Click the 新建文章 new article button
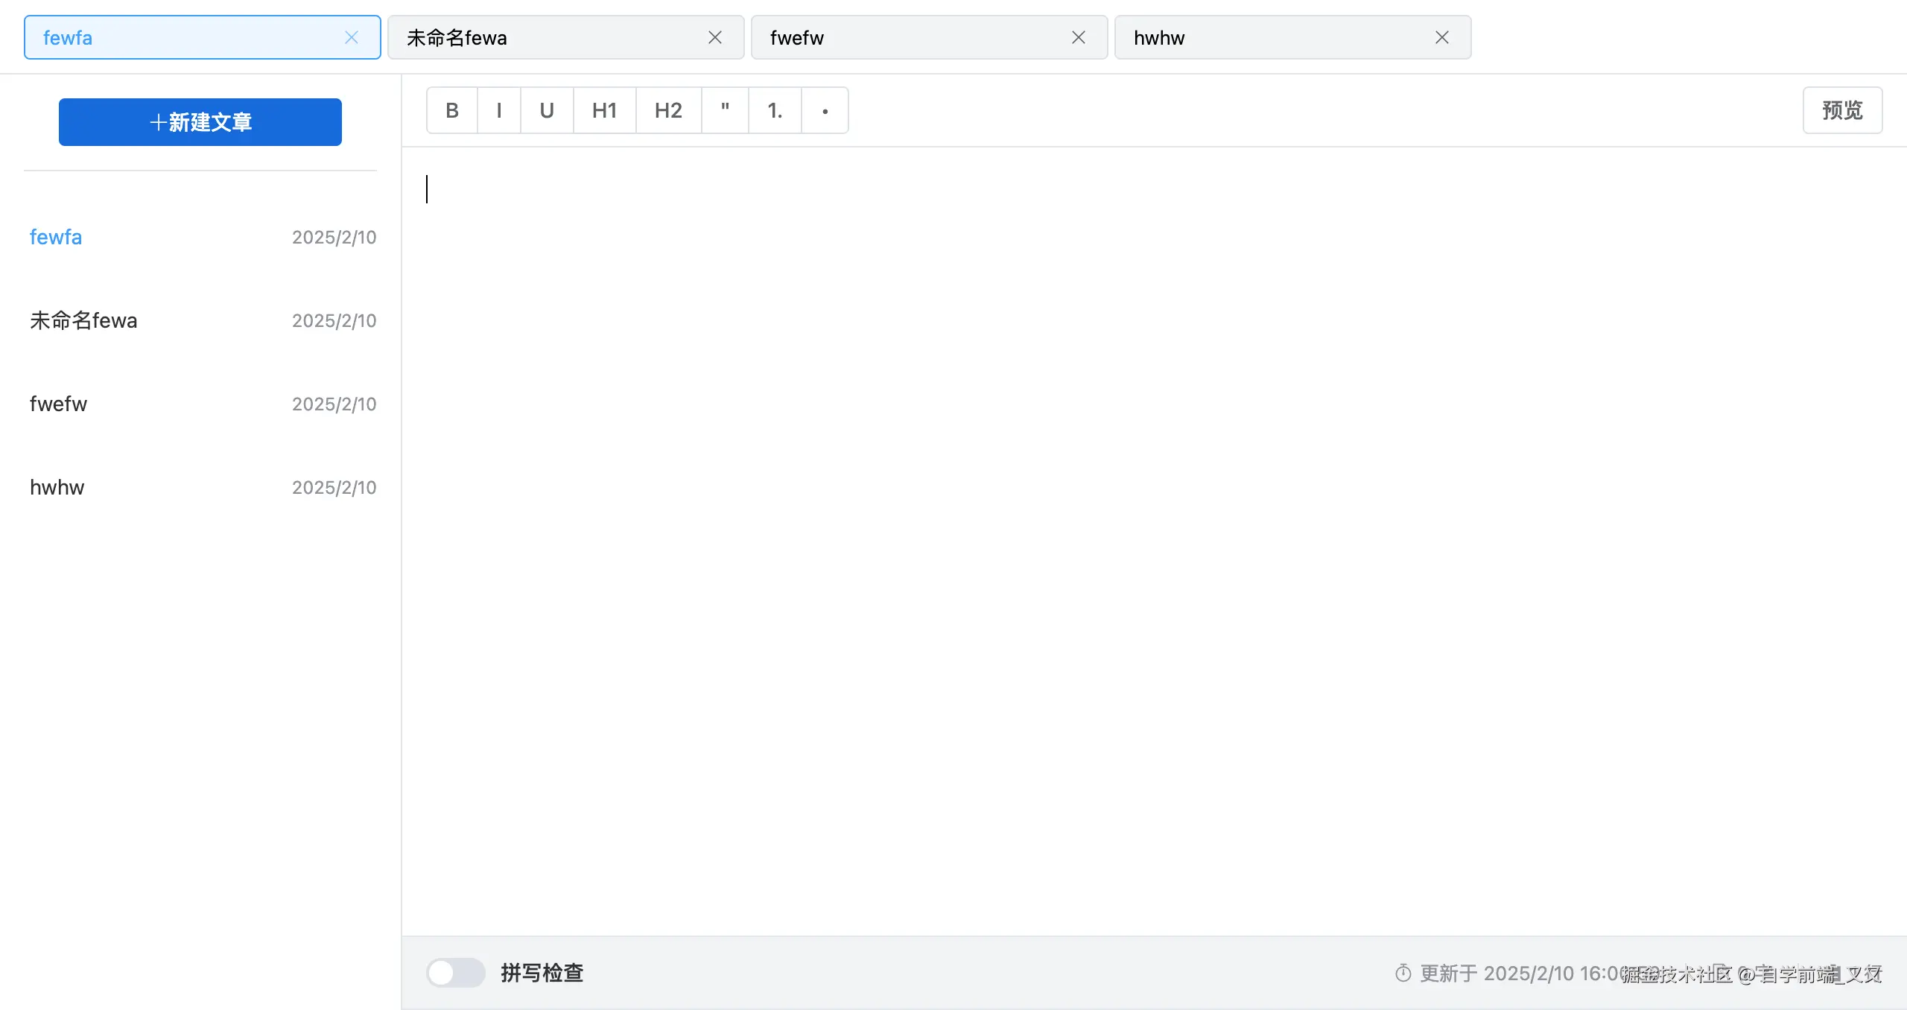This screenshot has height=1010, width=1907. (x=200, y=121)
